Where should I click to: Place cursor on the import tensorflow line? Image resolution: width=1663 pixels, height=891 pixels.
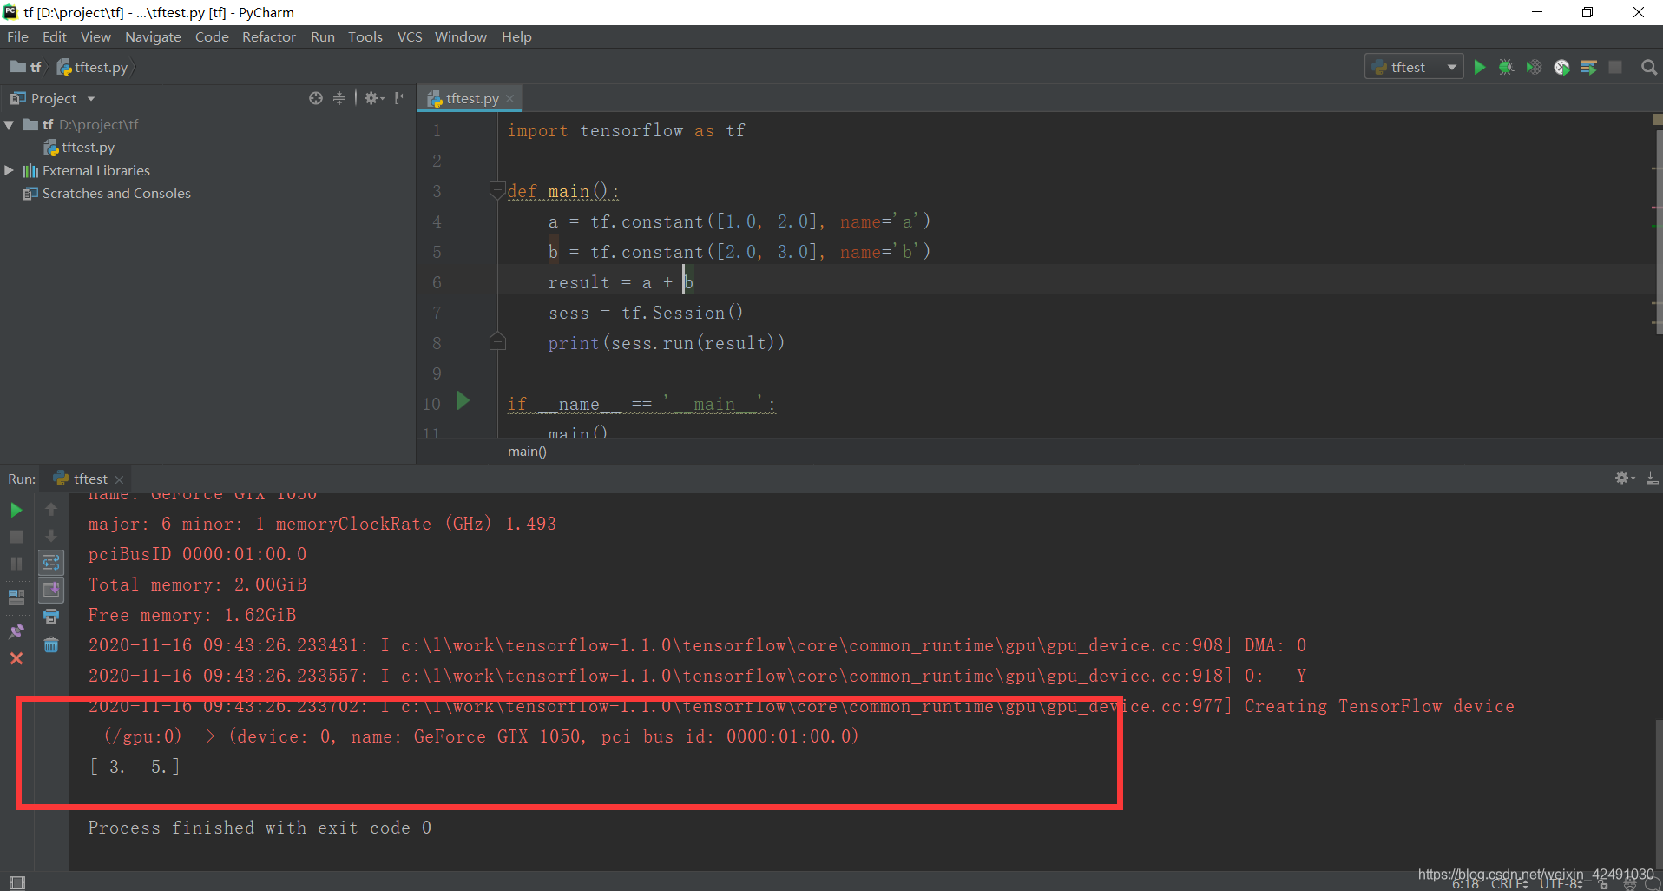point(626,130)
